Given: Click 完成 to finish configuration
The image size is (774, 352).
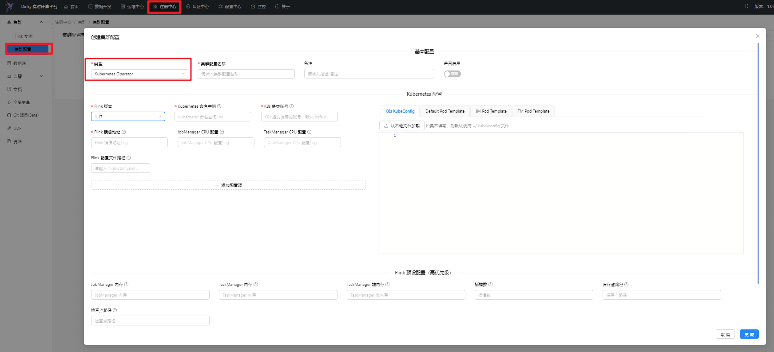Looking at the screenshot, I should (749, 334).
